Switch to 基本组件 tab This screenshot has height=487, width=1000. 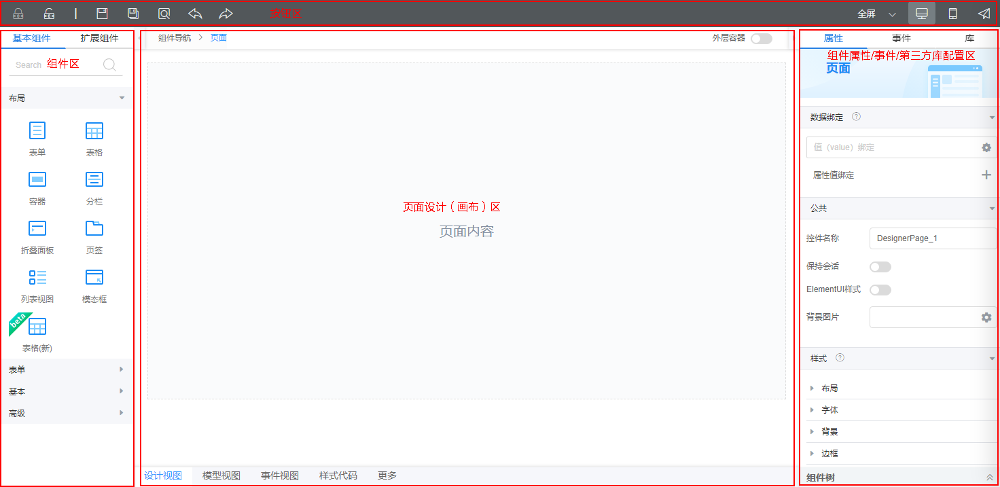coord(31,38)
